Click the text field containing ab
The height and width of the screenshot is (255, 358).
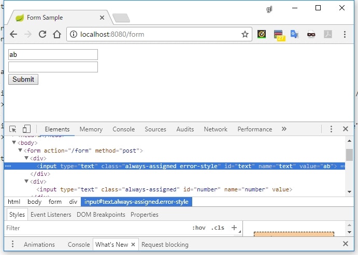pyautogui.click(x=53, y=55)
